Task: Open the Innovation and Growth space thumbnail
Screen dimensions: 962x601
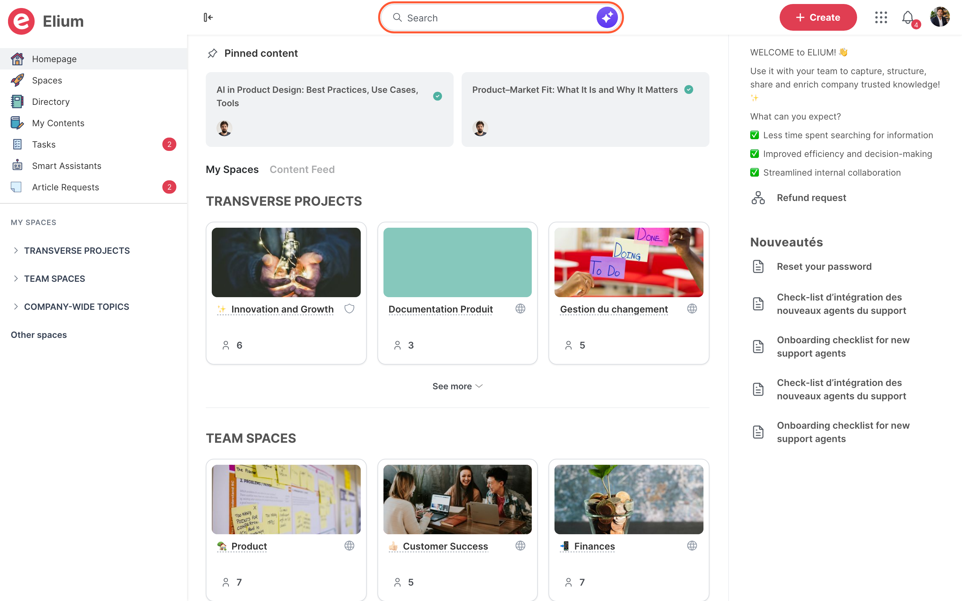Action: (x=286, y=262)
